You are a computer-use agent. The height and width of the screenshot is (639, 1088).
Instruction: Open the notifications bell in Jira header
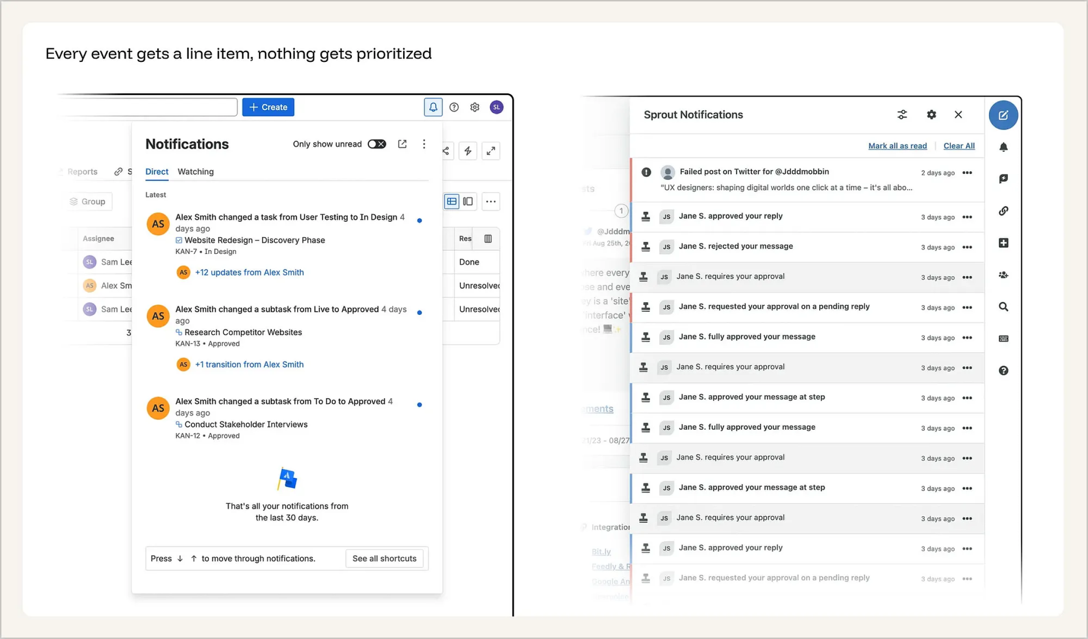click(433, 107)
